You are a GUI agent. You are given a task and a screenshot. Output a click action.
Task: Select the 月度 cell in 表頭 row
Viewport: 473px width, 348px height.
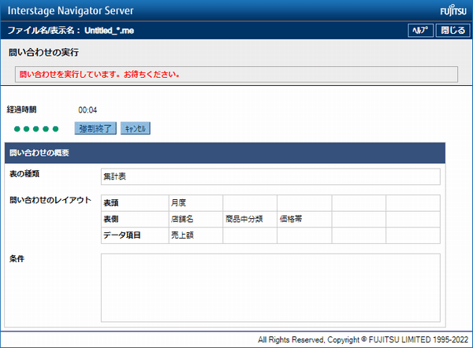pos(196,203)
